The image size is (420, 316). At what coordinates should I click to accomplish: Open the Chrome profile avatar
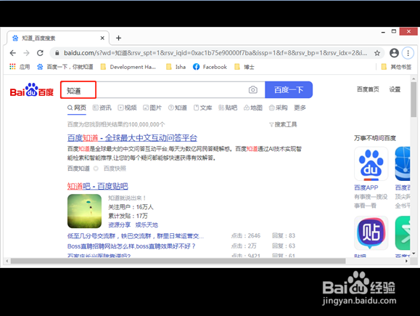pos(394,53)
